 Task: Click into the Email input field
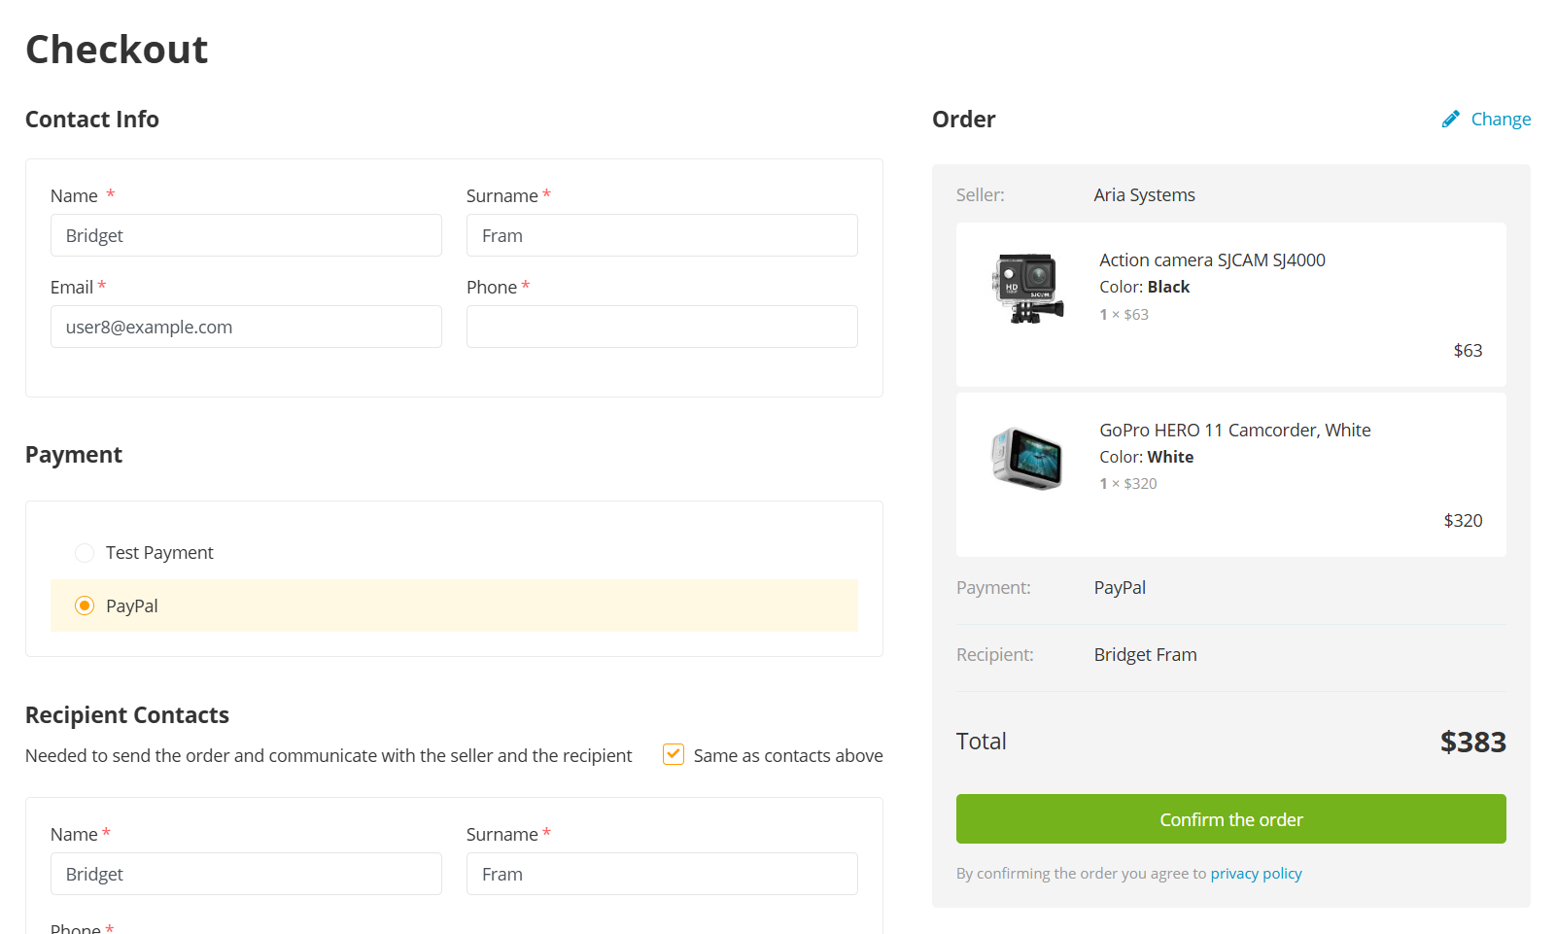pyautogui.click(x=246, y=327)
